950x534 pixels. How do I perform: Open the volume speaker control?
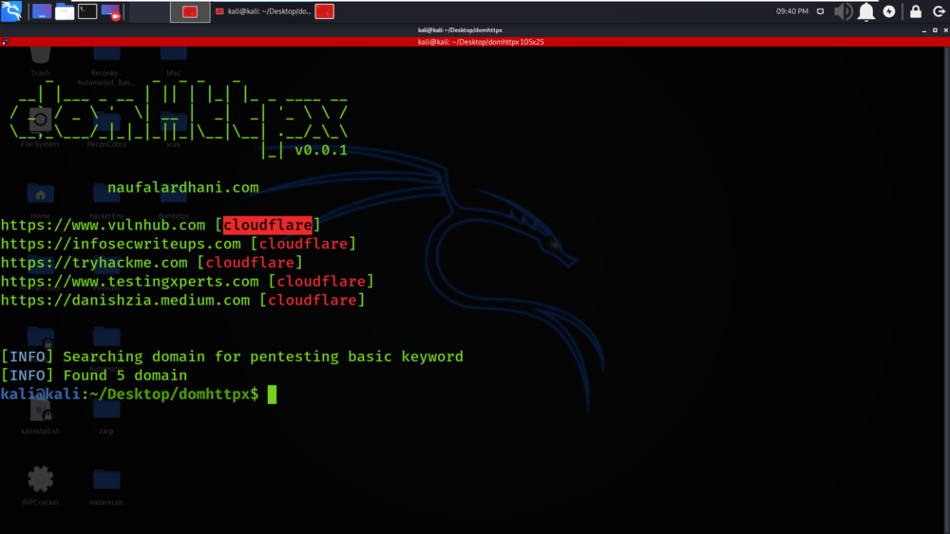point(843,11)
